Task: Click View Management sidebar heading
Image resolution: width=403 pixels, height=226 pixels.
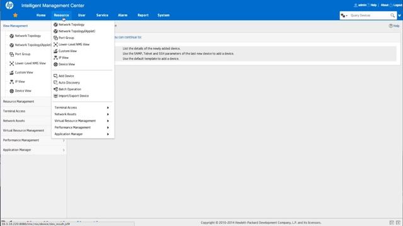Action: 15,26
